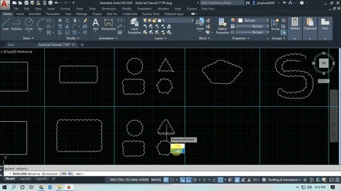Viewport: 341px width, 191px height.
Task: Expand the Properties panel
Action: [x=240, y=38]
